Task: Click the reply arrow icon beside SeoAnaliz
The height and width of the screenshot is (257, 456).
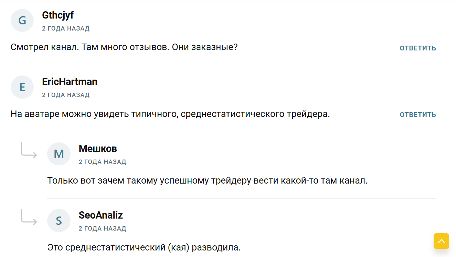Action: pyautogui.click(x=29, y=217)
